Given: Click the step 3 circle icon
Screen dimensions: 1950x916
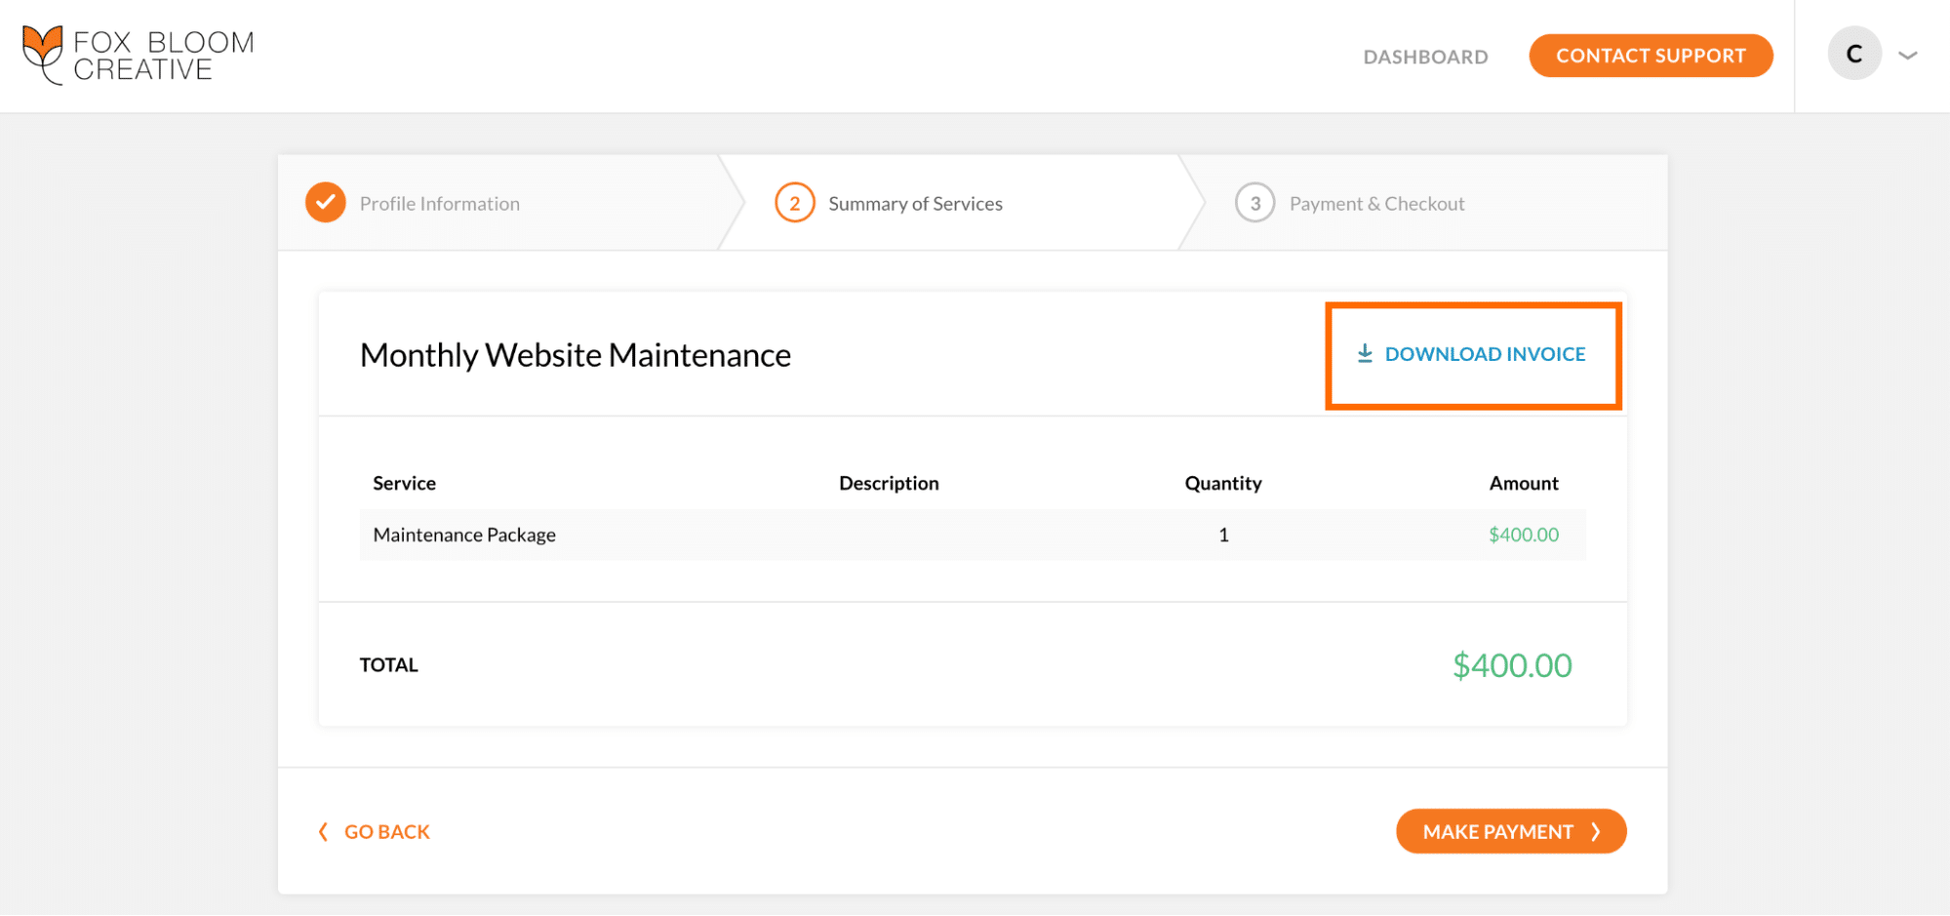Looking at the screenshot, I should click(x=1254, y=203).
